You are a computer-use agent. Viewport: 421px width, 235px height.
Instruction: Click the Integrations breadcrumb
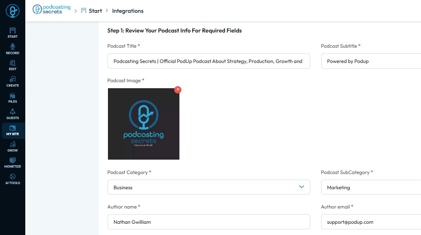[x=128, y=11]
